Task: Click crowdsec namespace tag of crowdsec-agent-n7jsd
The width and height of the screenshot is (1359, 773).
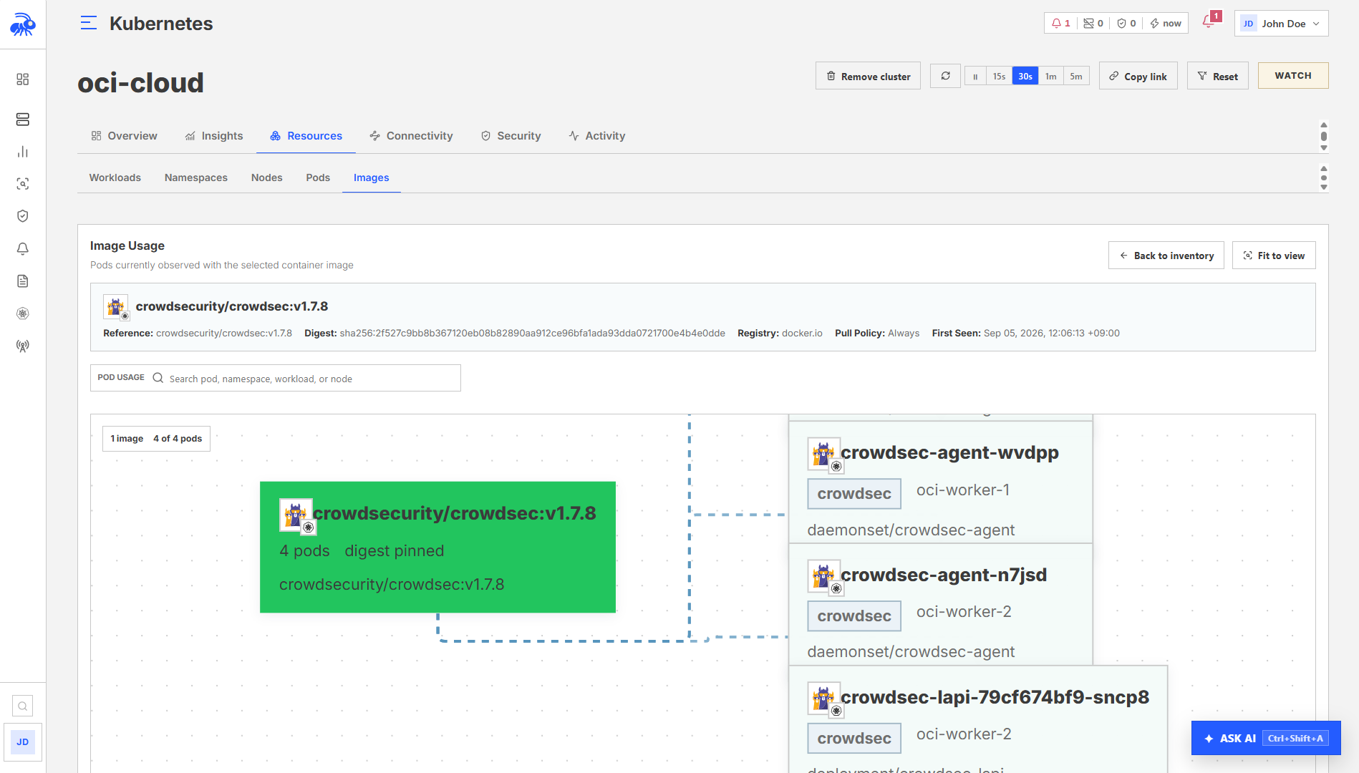Action: (854, 616)
